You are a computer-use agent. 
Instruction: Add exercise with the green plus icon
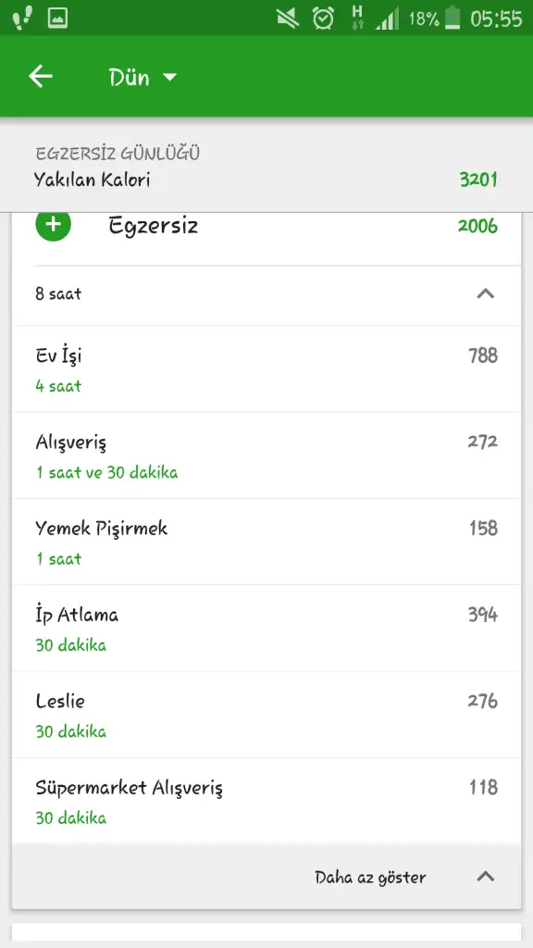click(x=53, y=224)
